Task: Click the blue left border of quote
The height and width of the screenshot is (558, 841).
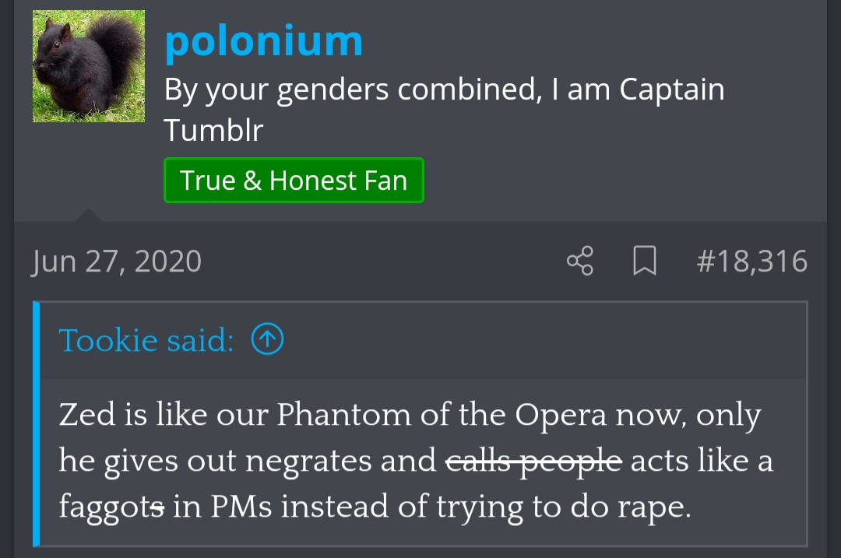Action: 37,424
